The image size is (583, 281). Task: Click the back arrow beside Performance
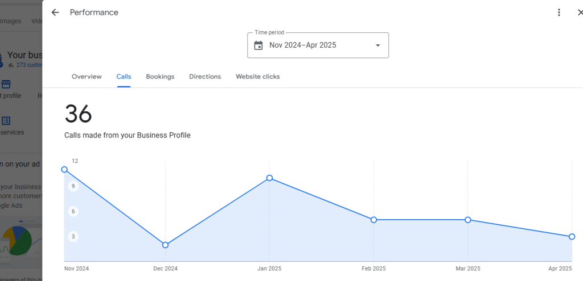coord(55,12)
